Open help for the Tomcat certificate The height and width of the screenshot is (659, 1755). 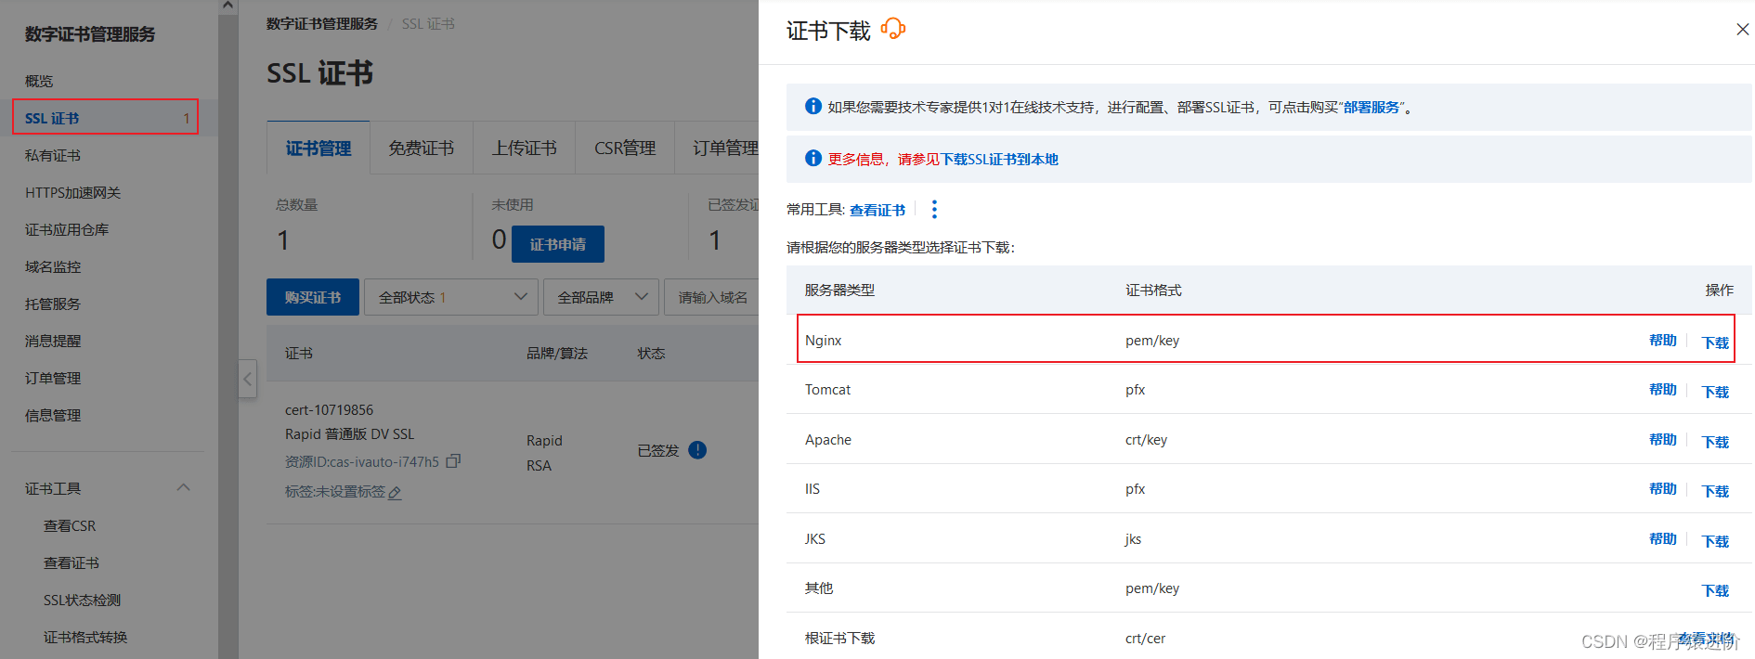coord(1662,390)
